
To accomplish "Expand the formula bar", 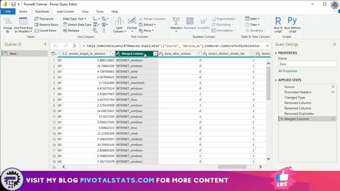I will tap(267, 46).
